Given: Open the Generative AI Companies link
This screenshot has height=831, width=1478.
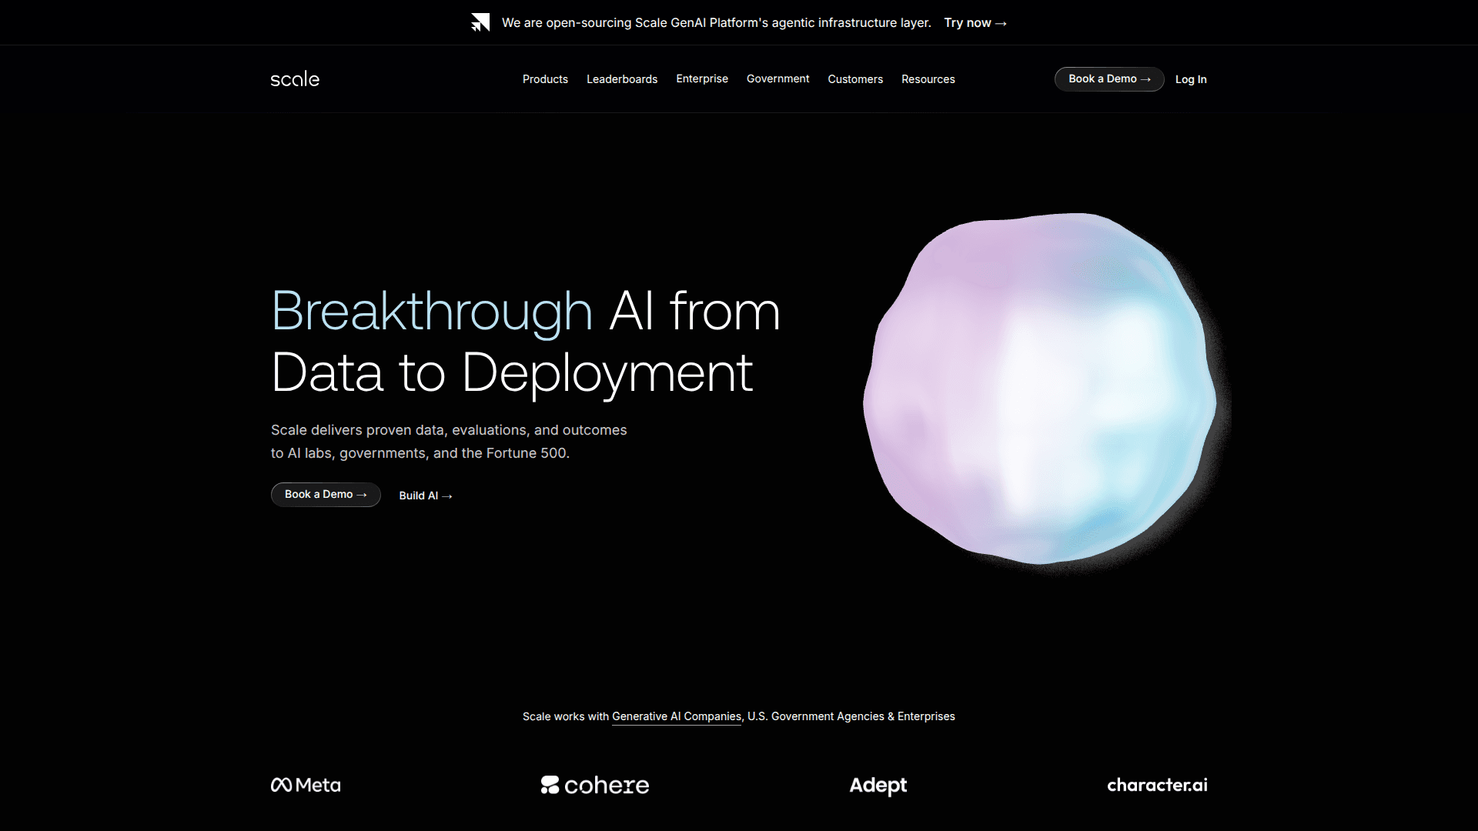Looking at the screenshot, I should point(676,716).
